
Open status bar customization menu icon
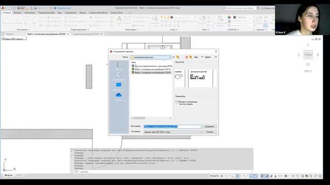tap(320, 176)
